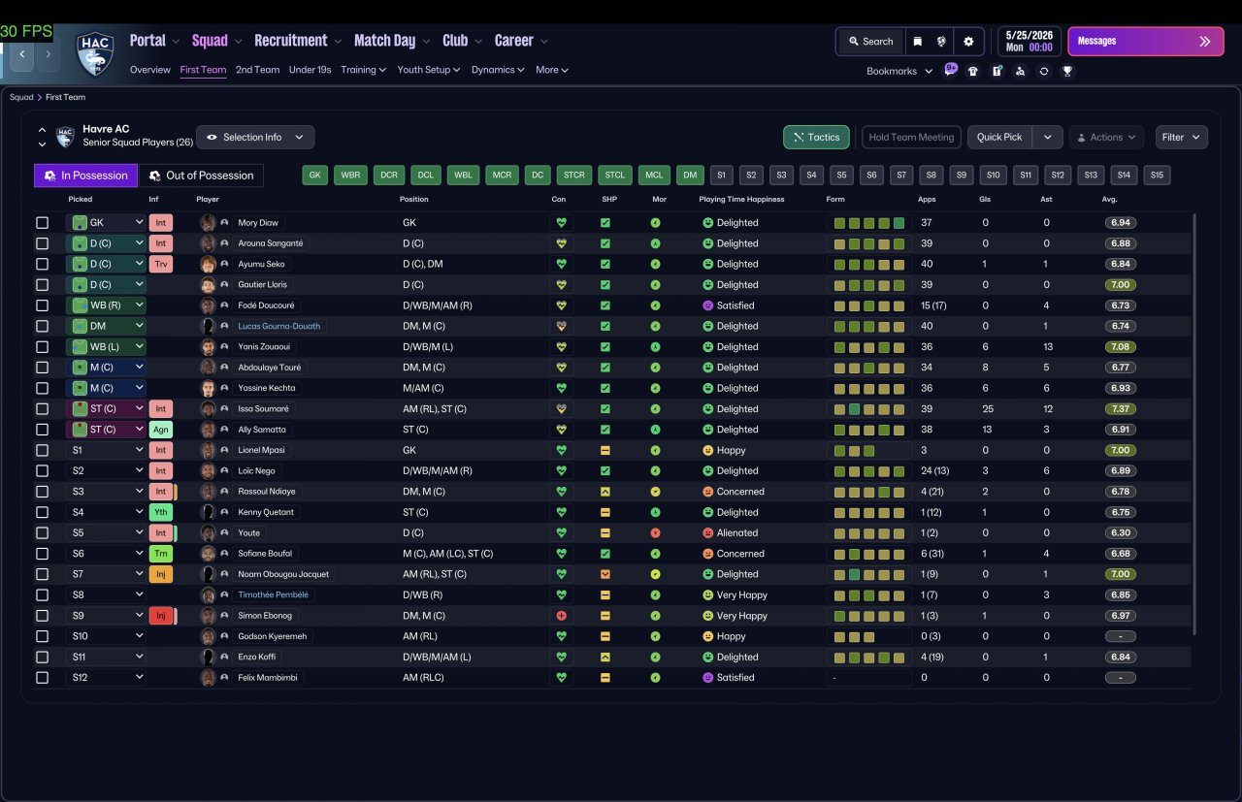Screen dimensions: 1242x802
Task: Switch to the 2nd Team tab
Action: (257, 70)
